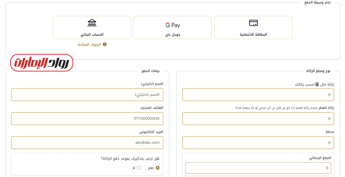Click the info icon beside البنوك المتاحة
This screenshot has height=177, width=345.
[104, 44]
